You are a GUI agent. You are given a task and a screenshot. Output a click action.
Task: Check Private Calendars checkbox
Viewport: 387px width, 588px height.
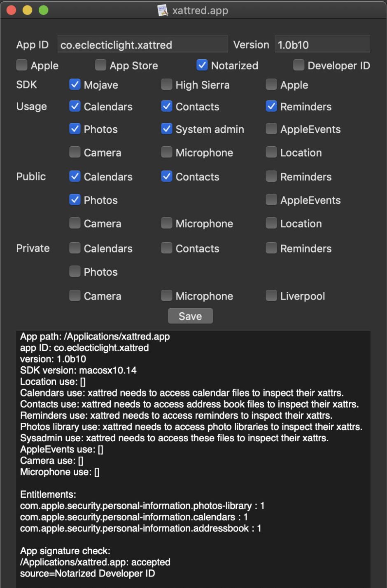(x=75, y=248)
